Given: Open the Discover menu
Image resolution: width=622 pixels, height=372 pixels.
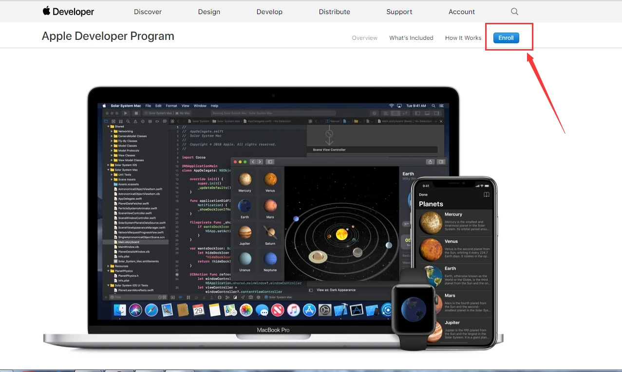Looking at the screenshot, I should [148, 12].
